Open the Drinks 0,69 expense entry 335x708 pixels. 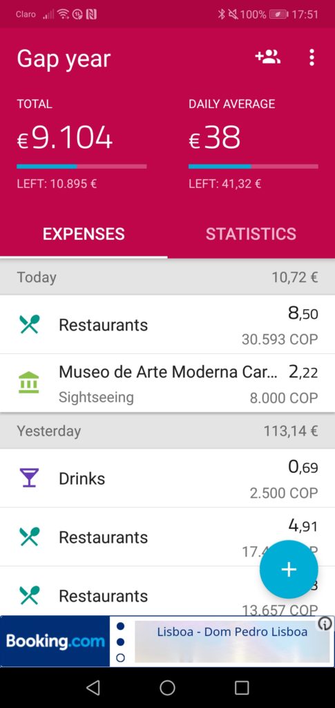[167, 478]
